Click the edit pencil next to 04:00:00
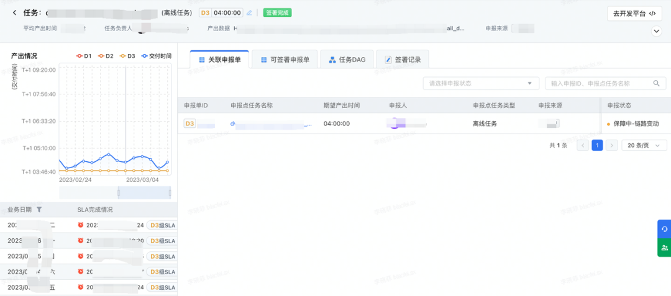The image size is (671, 296). click(x=249, y=13)
